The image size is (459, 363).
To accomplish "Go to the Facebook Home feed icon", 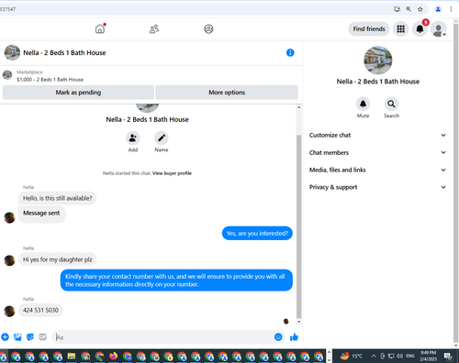I will [100, 29].
